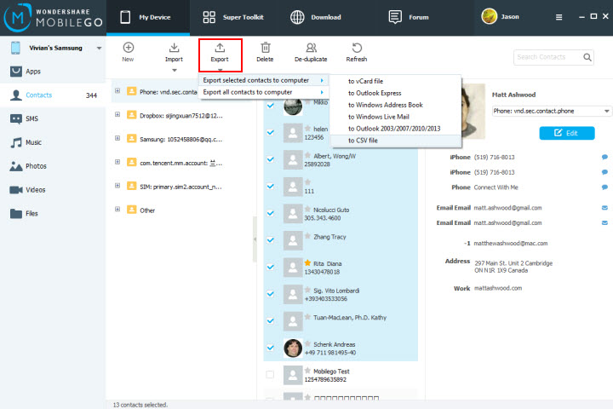Viewport: 613px width, 409px height.
Task: Uncheck the Rita Diana contact checkbox
Action: pos(270,267)
